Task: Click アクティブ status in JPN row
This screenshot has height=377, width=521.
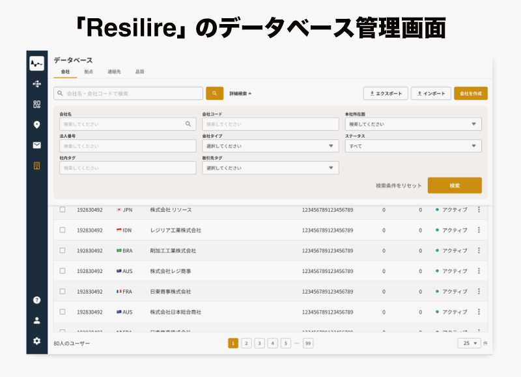Action: click(451, 209)
